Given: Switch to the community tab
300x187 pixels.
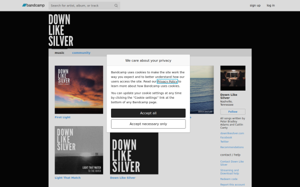Looking at the screenshot, I should (81, 53).
